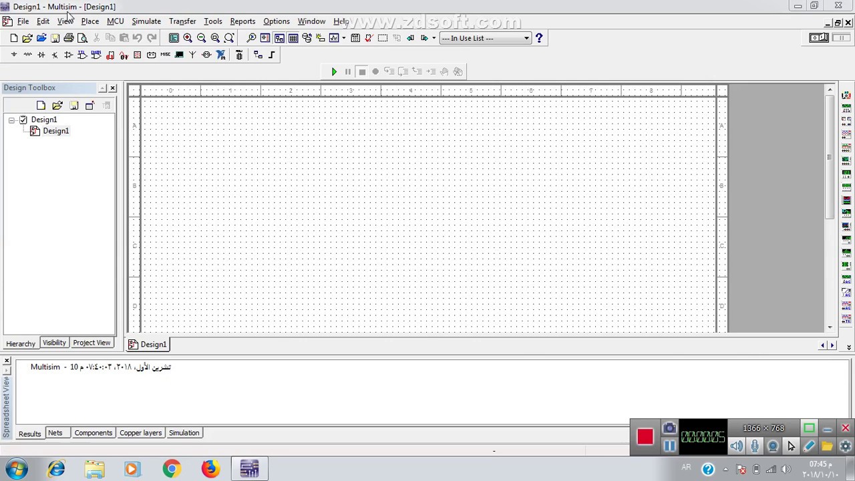
Task: Take a snapshot in the recorder
Action: pos(669,428)
